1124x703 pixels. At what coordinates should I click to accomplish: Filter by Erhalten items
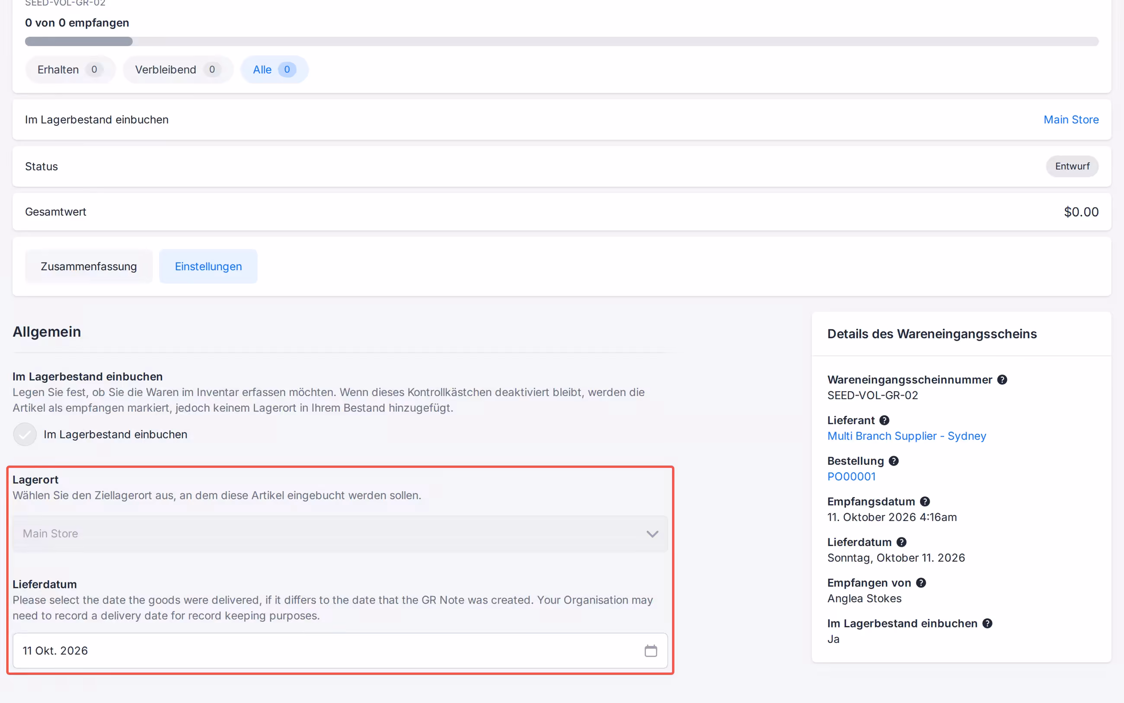(x=70, y=70)
